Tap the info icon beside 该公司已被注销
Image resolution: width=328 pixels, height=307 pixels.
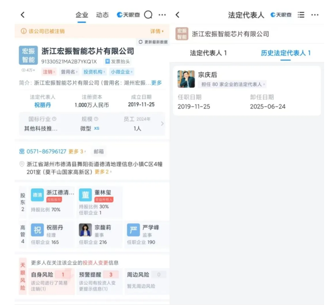pos(24,31)
